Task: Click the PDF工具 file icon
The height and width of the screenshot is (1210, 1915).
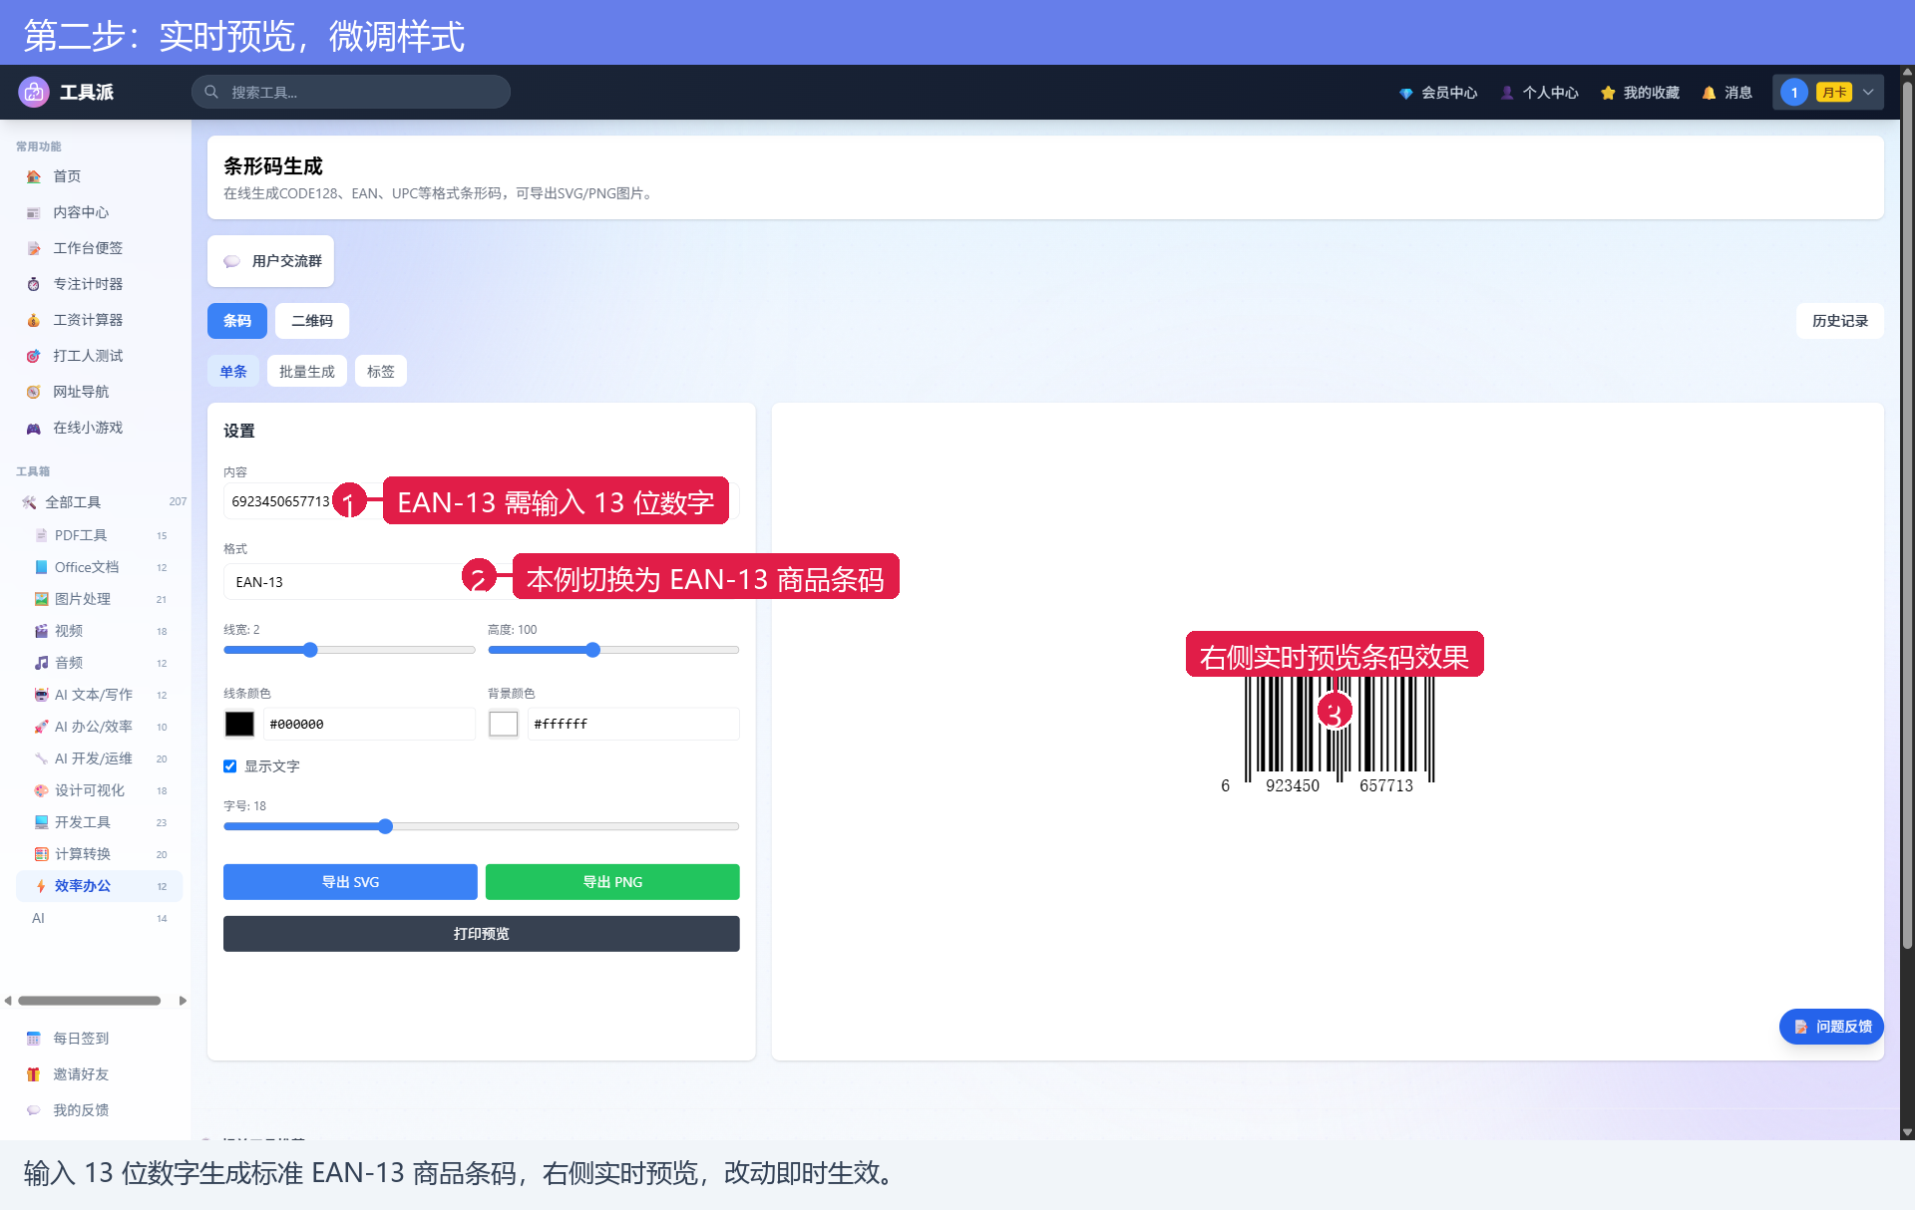Action: 41,535
